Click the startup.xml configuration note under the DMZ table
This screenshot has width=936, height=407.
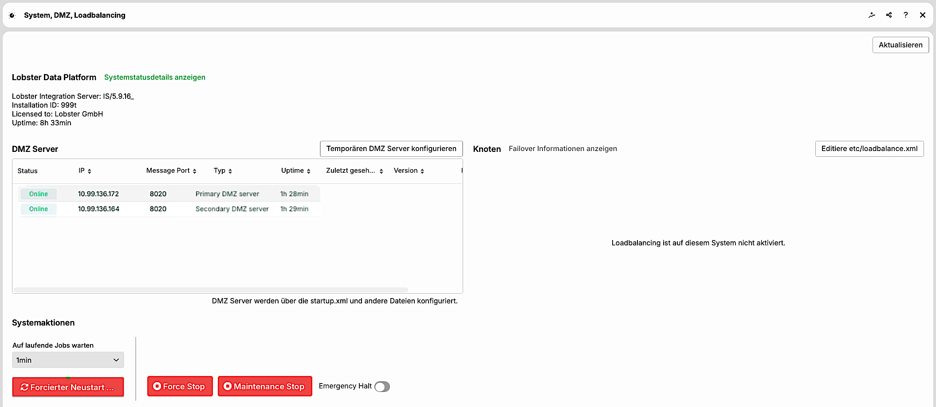[x=334, y=301]
